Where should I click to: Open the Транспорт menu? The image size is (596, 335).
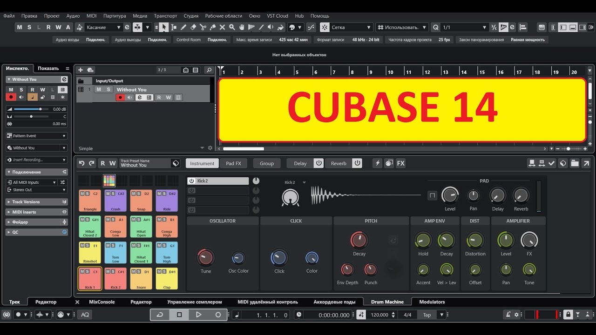point(165,16)
